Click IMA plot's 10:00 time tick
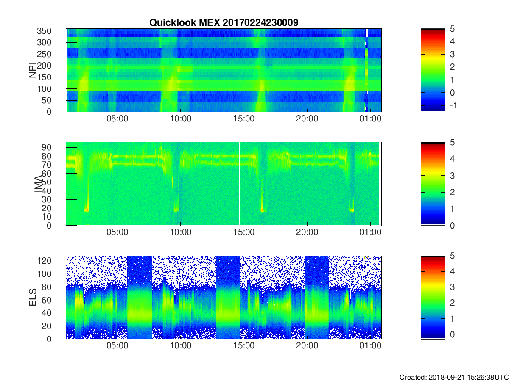Image resolution: width=509 pixels, height=381 pixels. point(180,232)
